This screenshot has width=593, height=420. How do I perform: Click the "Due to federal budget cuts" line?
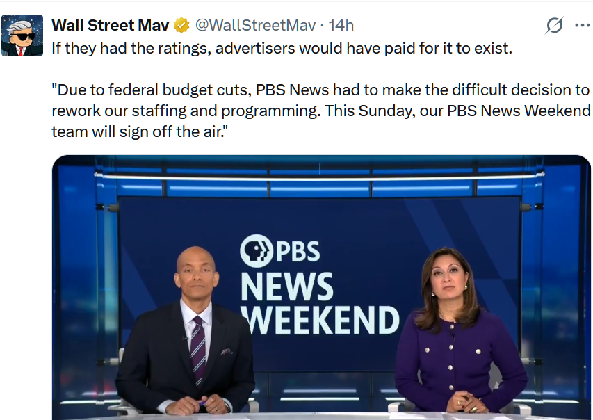pyautogui.click(x=320, y=90)
